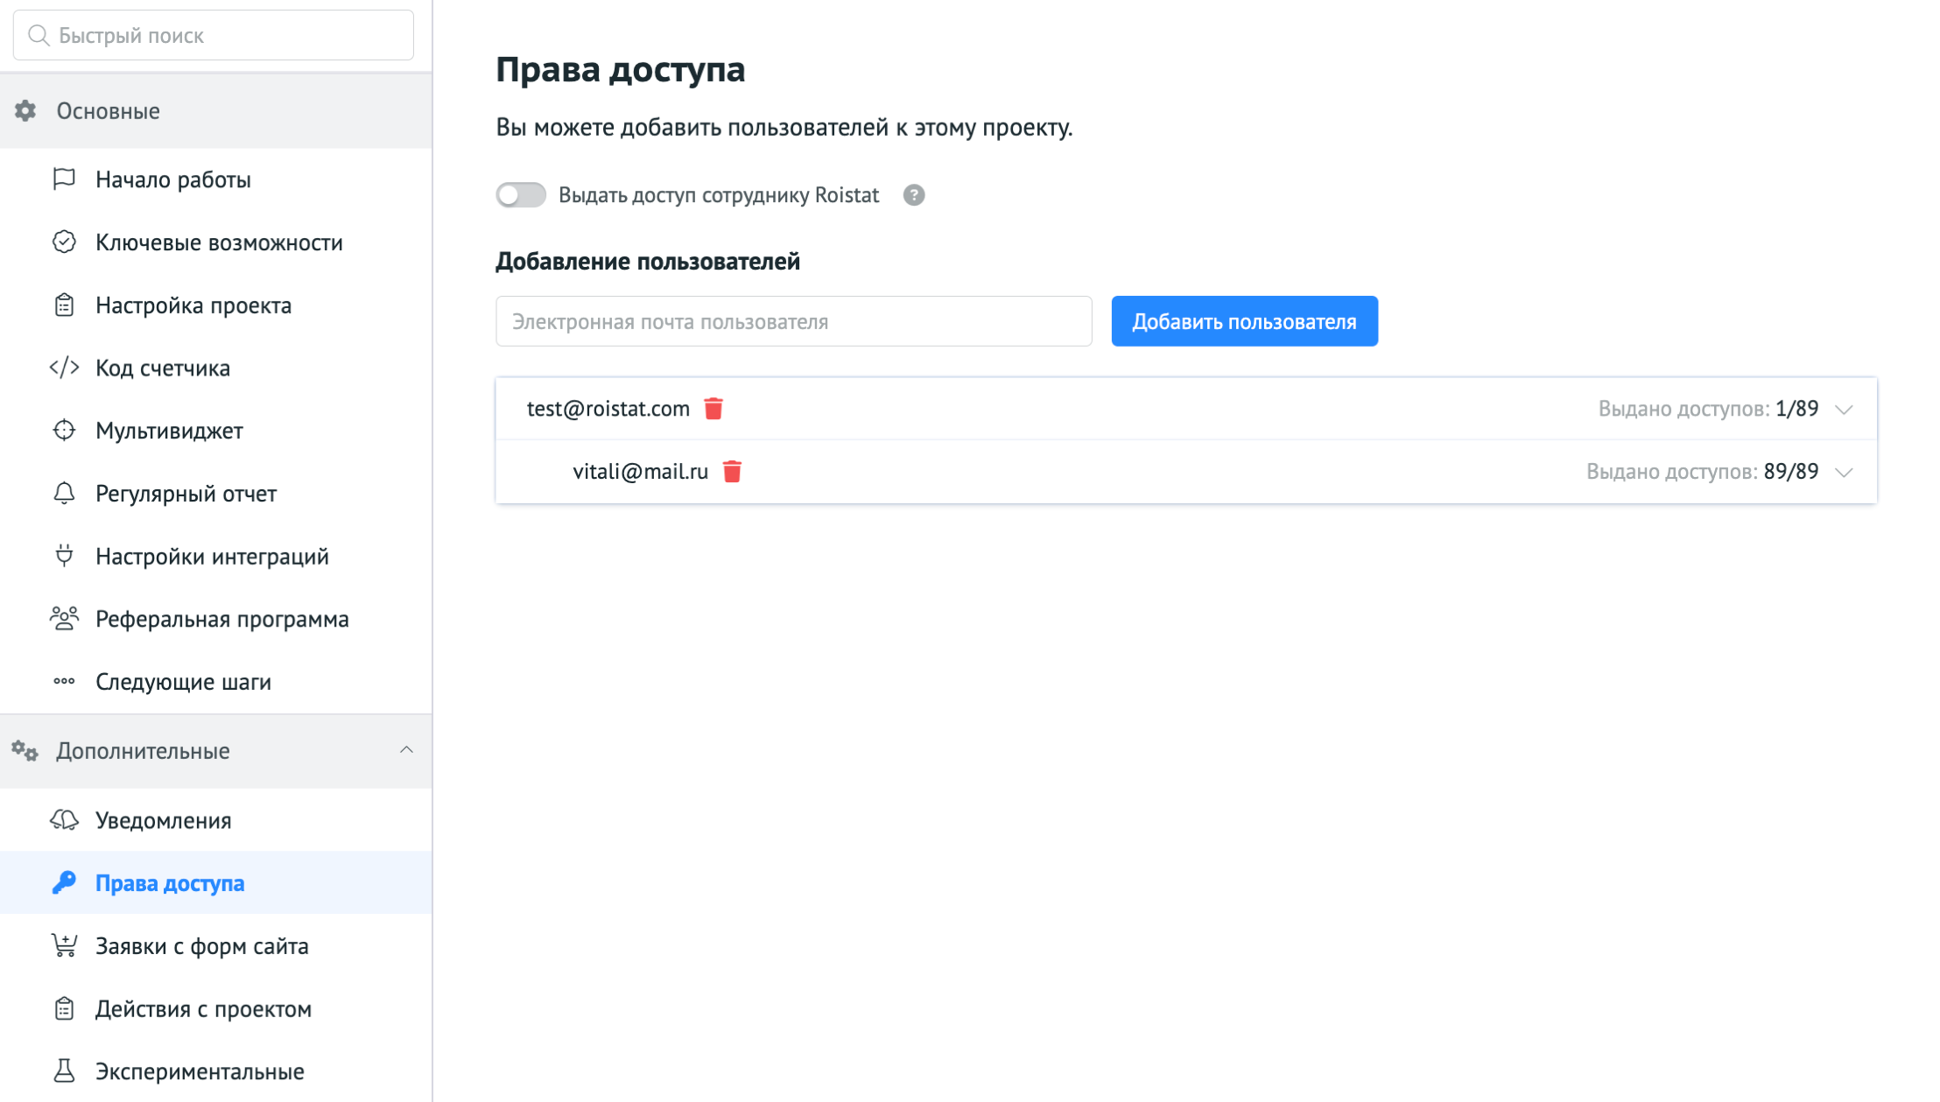Open Реферальная программа menu item
1940x1102 pixels.
click(221, 619)
